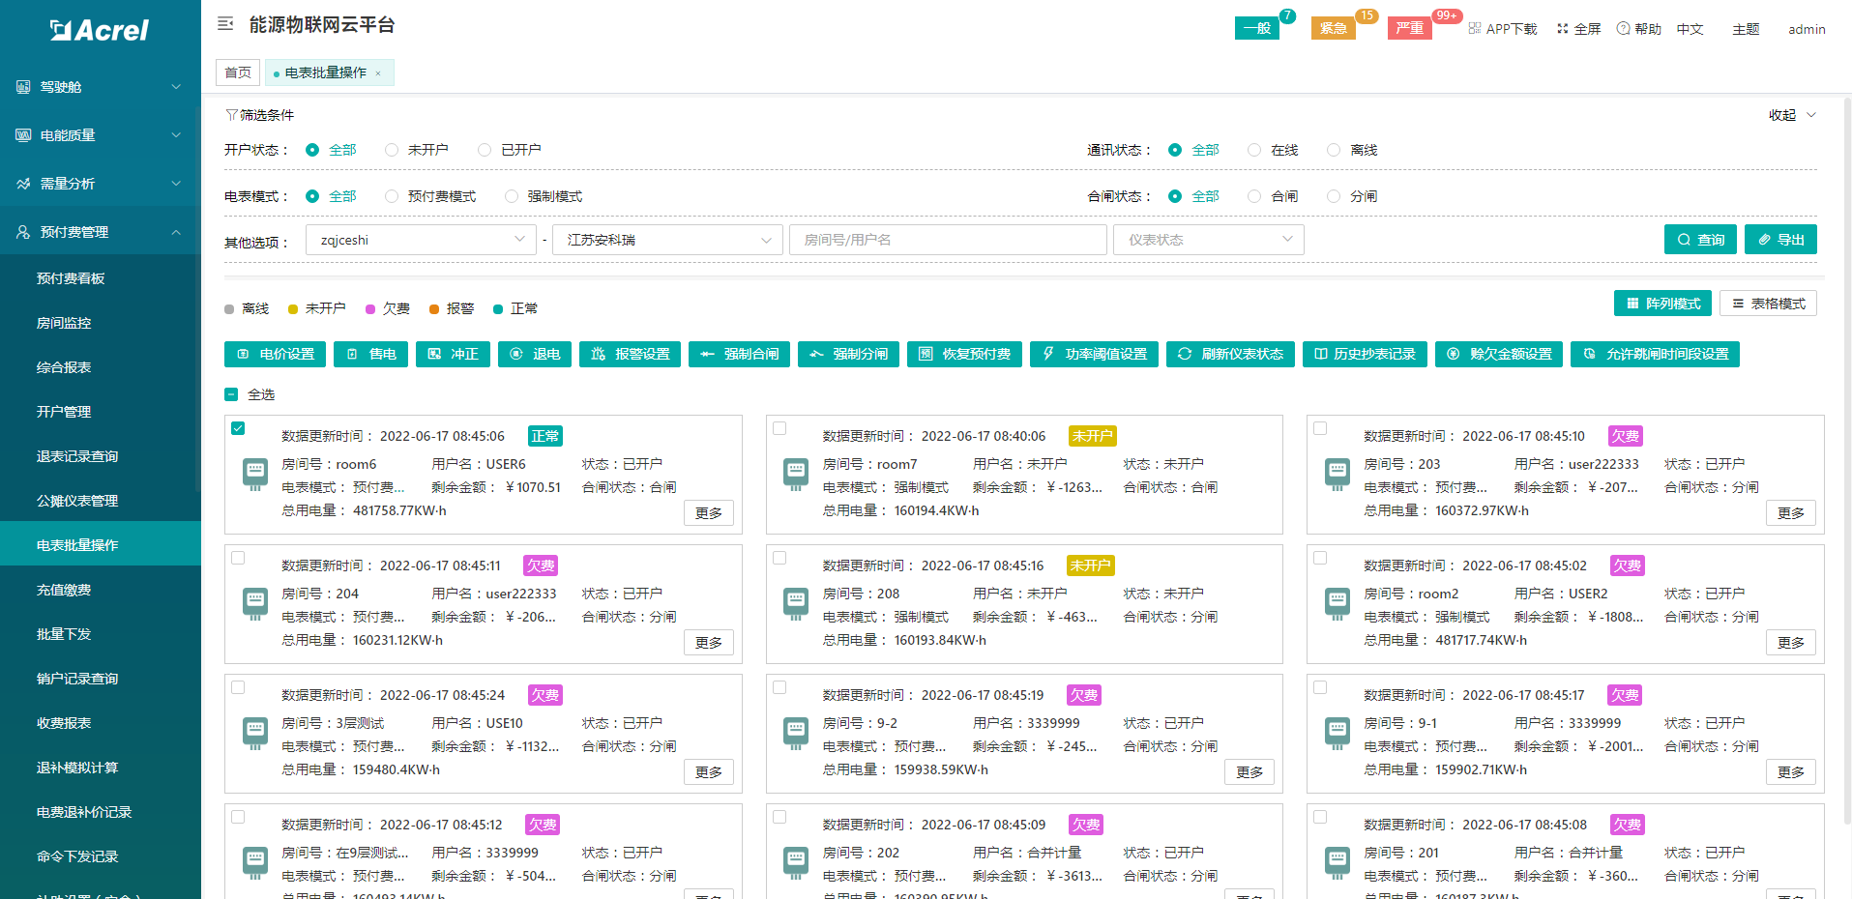Click the APP下载 QR code icon
This screenshot has width=1852, height=899.
(x=1475, y=29)
